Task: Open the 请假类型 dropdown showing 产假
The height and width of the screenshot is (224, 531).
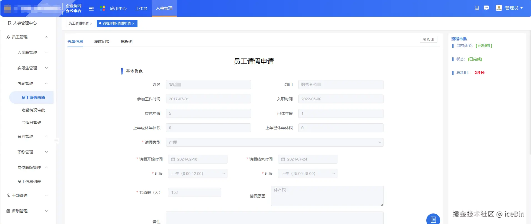Action: tap(275, 142)
